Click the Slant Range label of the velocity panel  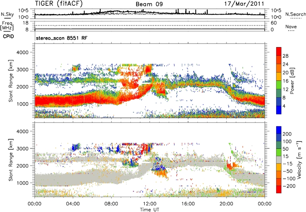11,160
